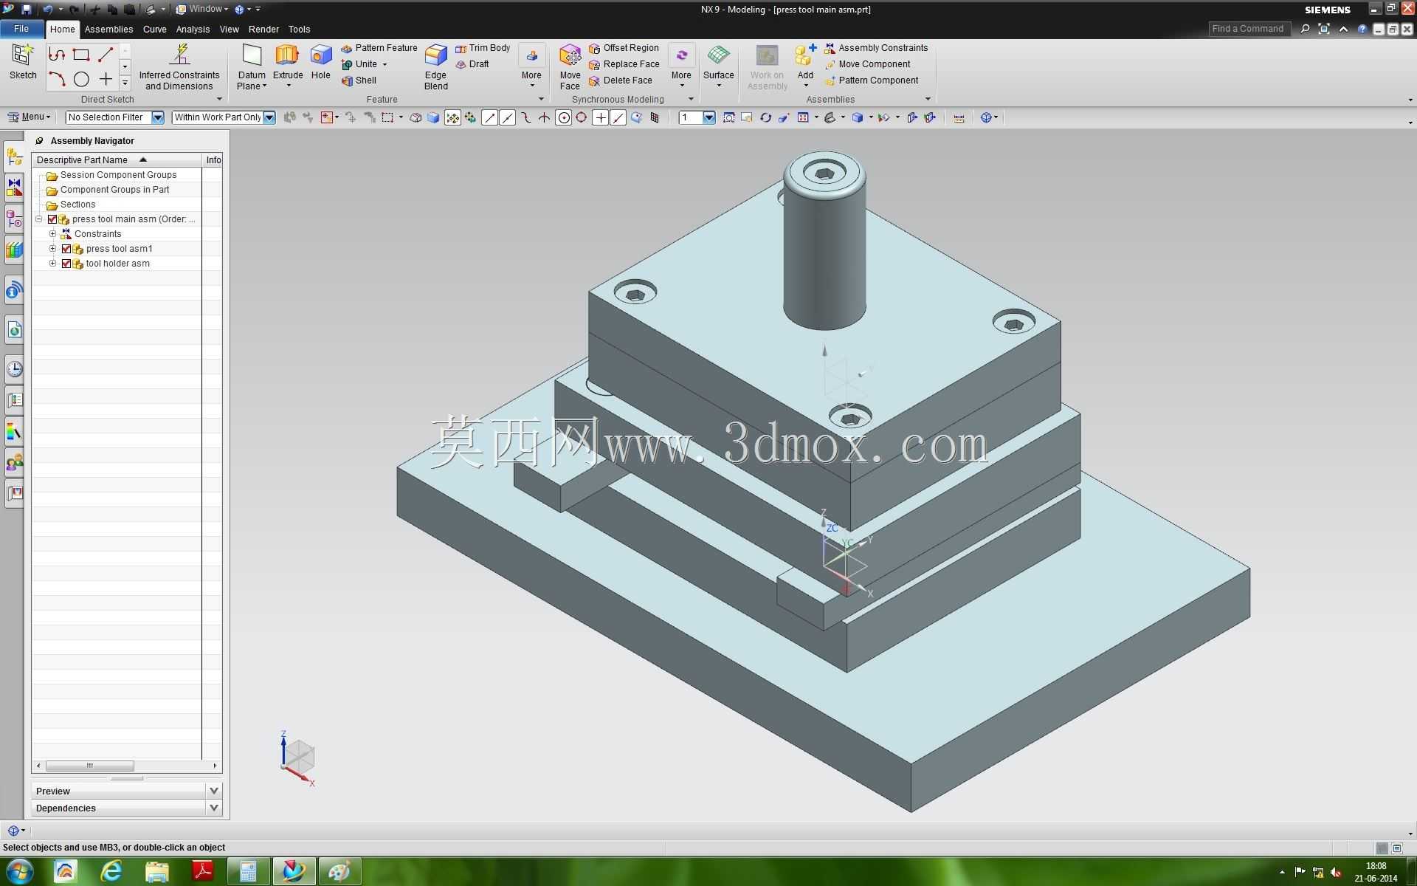Select the Rectangle sketch tool
Image resolution: width=1417 pixels, height=886 pixels.
[81, 55]
